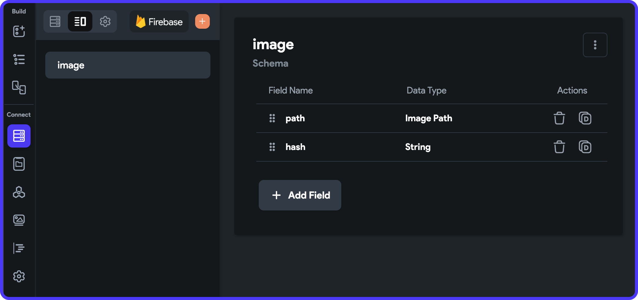The height and width of the screenshot is (300, 638).
Task: Open the media assets image icon
Action: point(19,220)
